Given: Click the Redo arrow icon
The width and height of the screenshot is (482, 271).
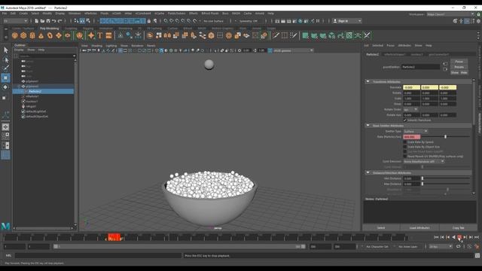Looking at the screenshot, I should [60, 21].
